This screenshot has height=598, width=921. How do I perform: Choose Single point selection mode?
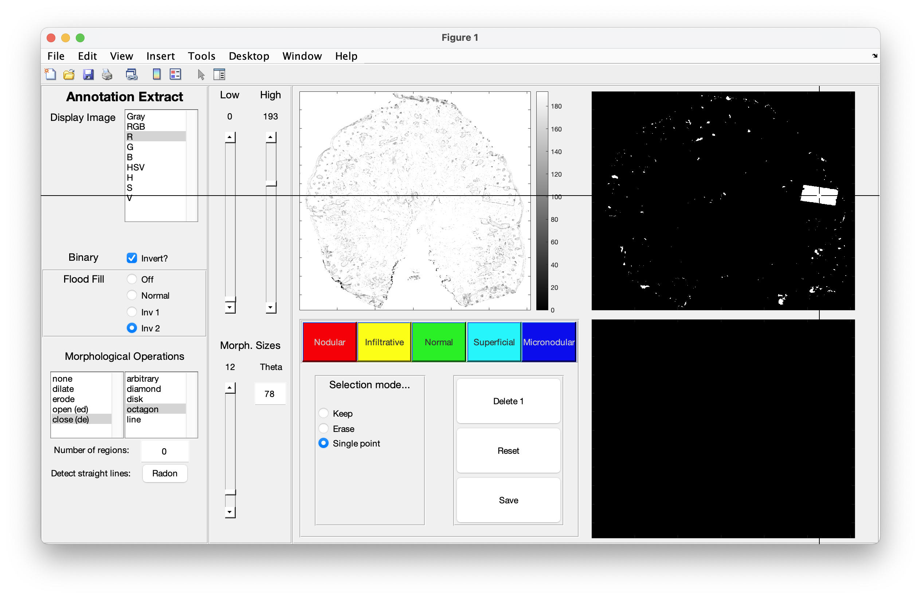324,443
